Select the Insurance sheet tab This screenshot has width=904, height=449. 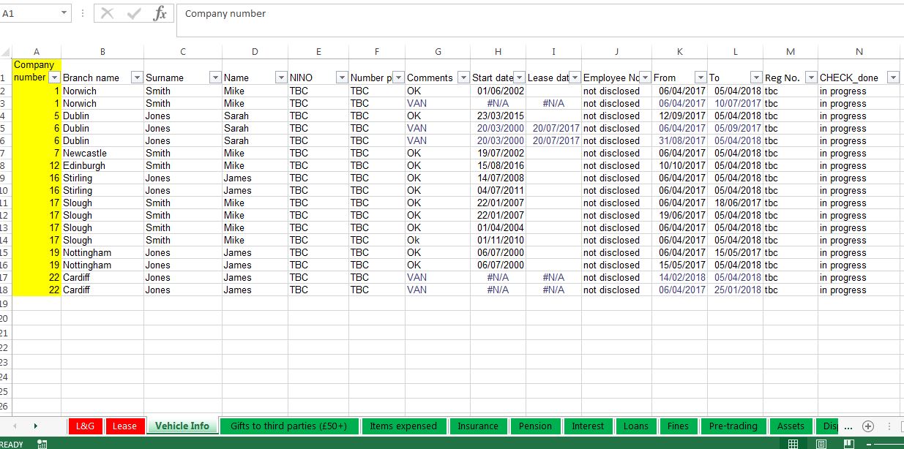479,426
